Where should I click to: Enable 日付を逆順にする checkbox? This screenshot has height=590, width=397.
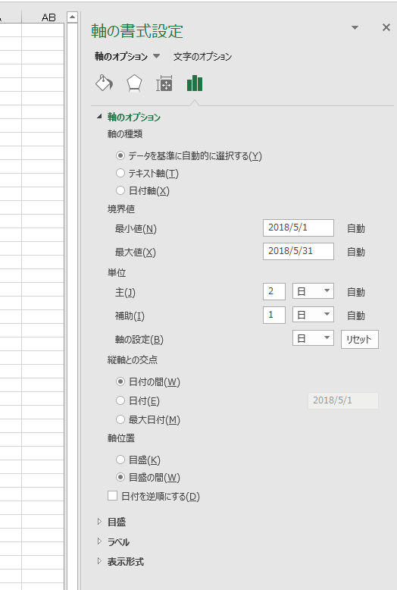(112, 495)
